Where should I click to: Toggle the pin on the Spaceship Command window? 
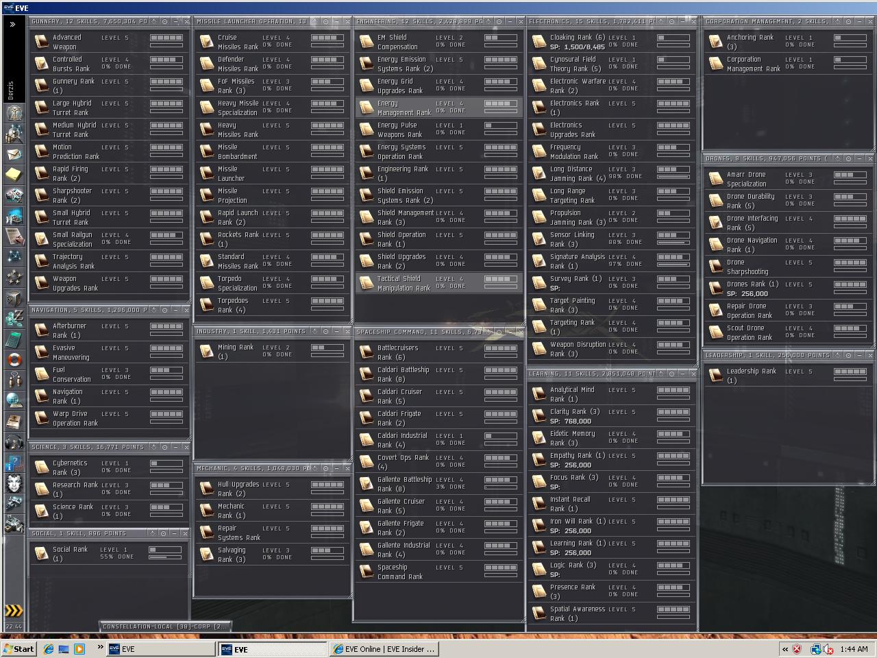point(488,332)
